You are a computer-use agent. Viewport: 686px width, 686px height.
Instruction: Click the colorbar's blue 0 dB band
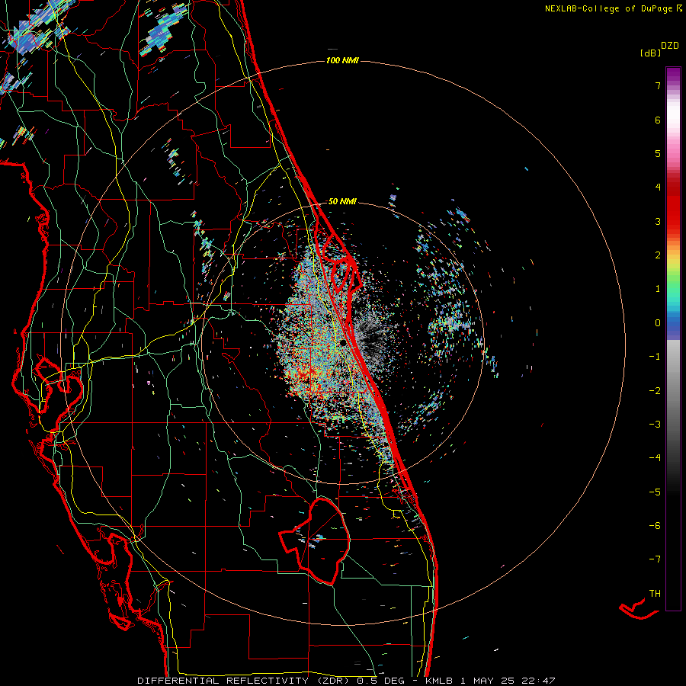click(673, 324)
